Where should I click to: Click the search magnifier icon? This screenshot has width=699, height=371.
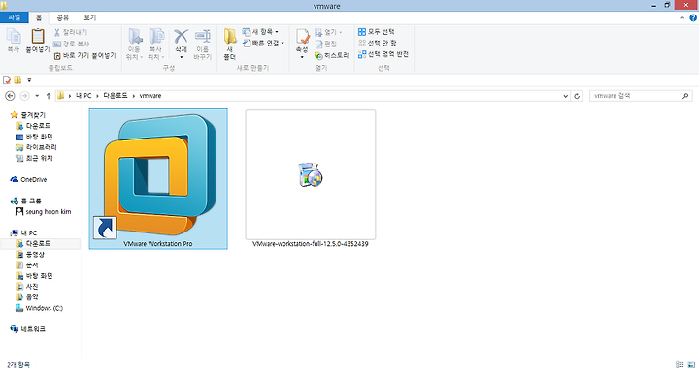(x=685, y=96)
